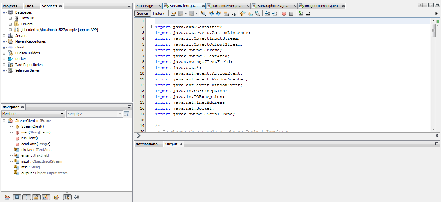Toggle bookmark on the current line
The width and height of the screenshot is (441, 202).
coord(257,14)
